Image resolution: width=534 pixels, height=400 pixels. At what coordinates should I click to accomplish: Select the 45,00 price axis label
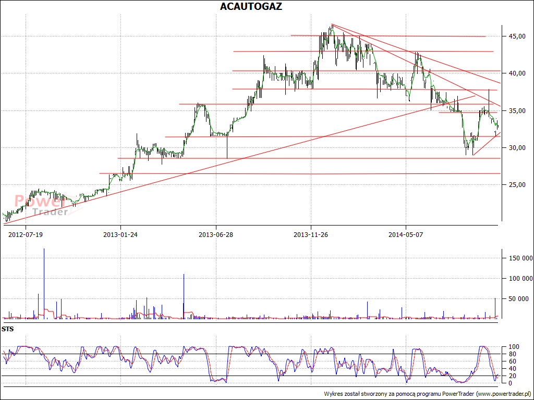(x=517, y=36)
